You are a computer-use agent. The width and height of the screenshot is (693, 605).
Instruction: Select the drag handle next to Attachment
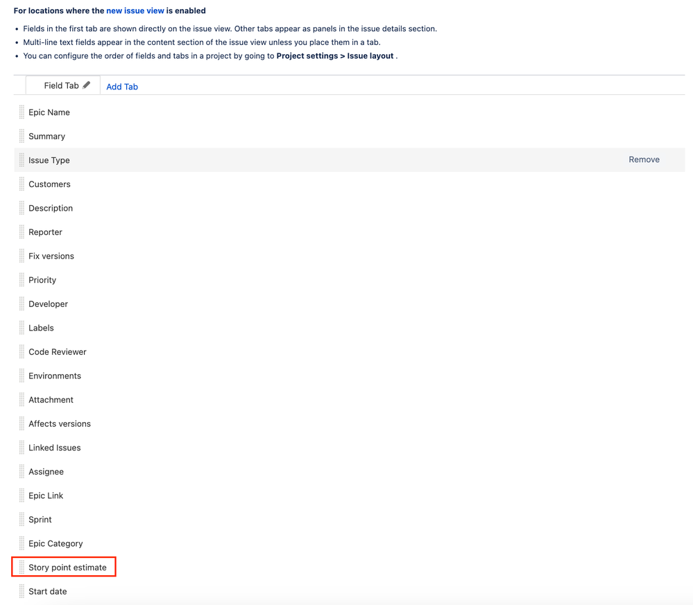point(22,399)
